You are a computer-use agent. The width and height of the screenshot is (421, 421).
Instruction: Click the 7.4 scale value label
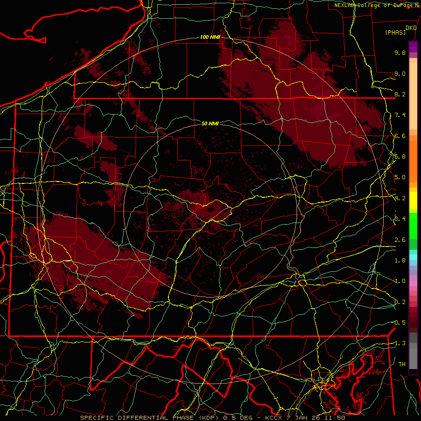coord(400,115)
